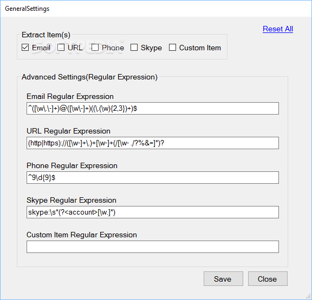
Task: Click the window resize grip corner
Action: [309, 297]
